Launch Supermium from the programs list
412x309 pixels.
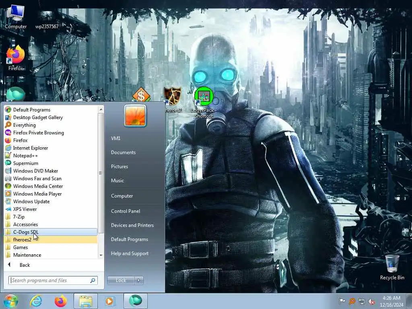(x=51, y=163)
